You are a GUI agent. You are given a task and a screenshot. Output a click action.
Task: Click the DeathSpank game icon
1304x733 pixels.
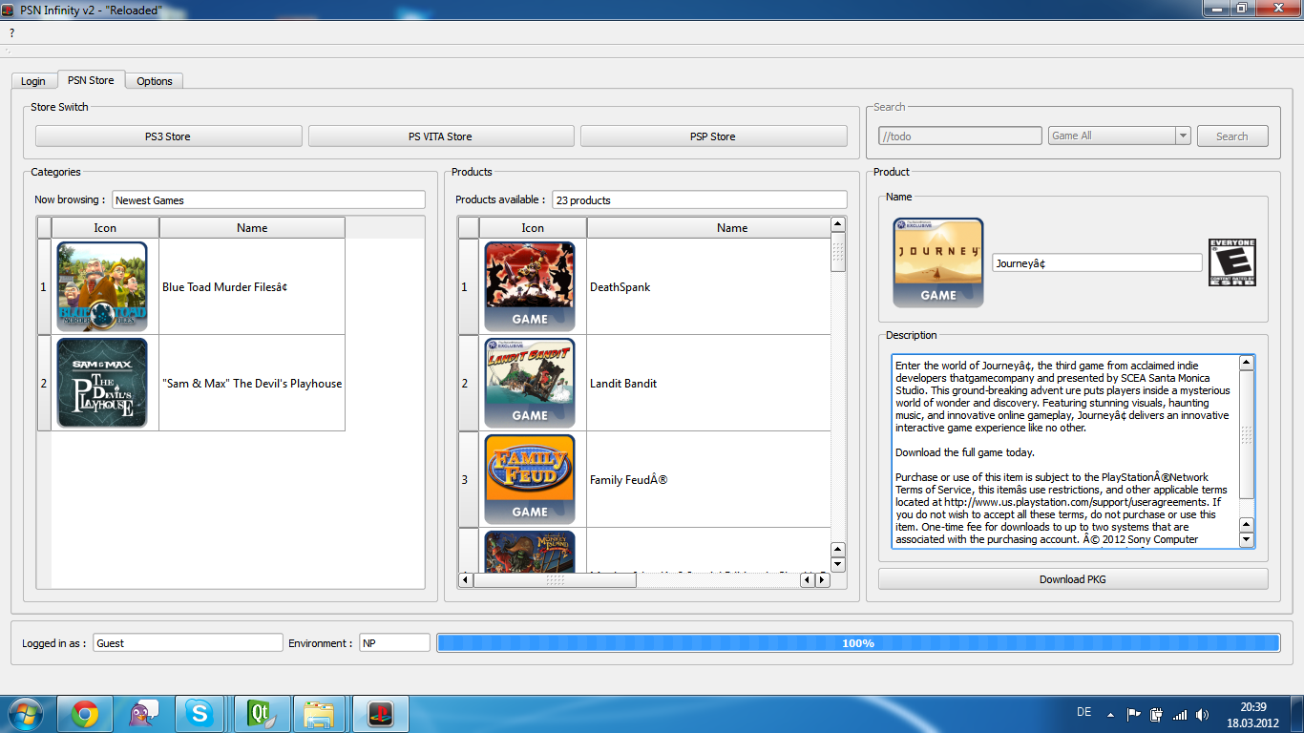[530, 286]
